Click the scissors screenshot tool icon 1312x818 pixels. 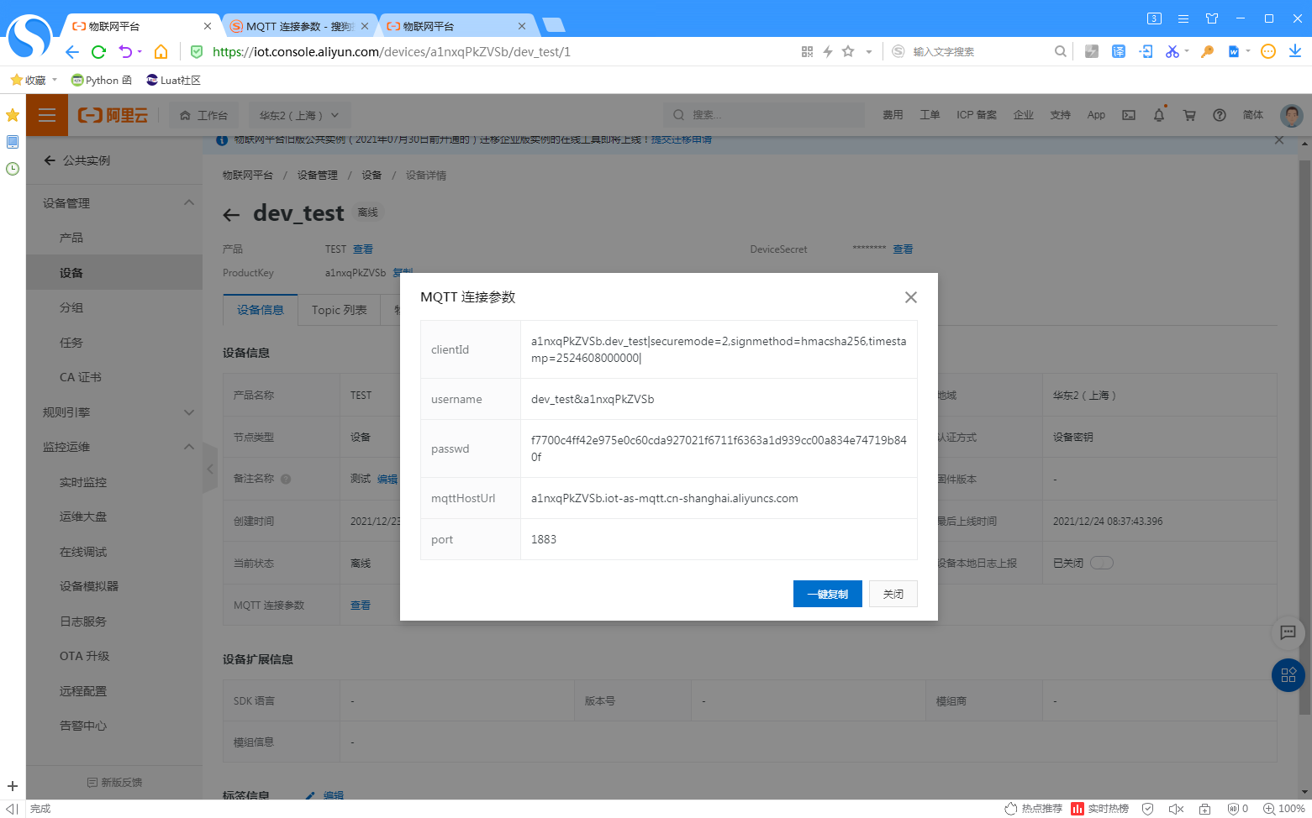coord(1172,52)
